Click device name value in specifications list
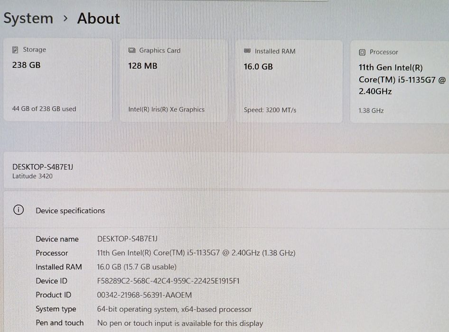Image resolution: width=449 pixels, height=332 pixels. [x=127, y=239]
